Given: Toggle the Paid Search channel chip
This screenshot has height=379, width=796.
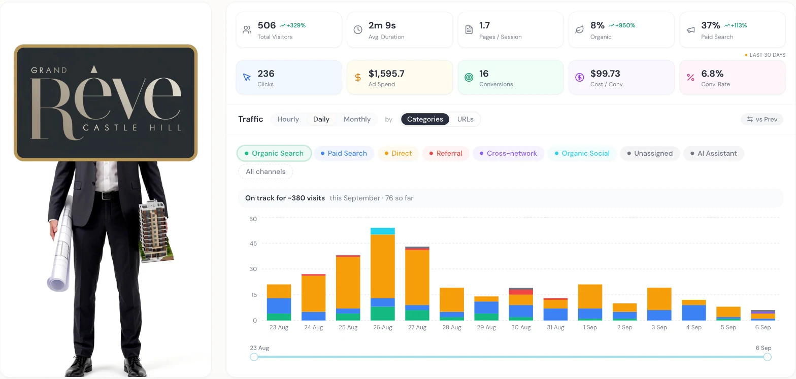Looking at the screenshot, I should point(344,153).
